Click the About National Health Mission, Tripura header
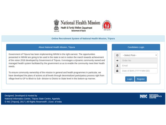The image size is (166, 125). [x=57, y=47]
